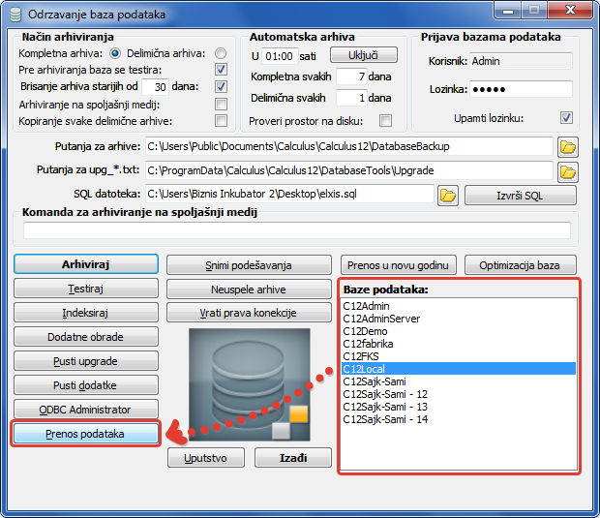This screenshot has height=518, width=600.
Task: Click the folder icon next to Putanja za arhive
Action: point(568,147)
